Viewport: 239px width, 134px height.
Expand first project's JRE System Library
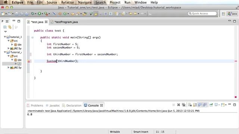(9, 48)
